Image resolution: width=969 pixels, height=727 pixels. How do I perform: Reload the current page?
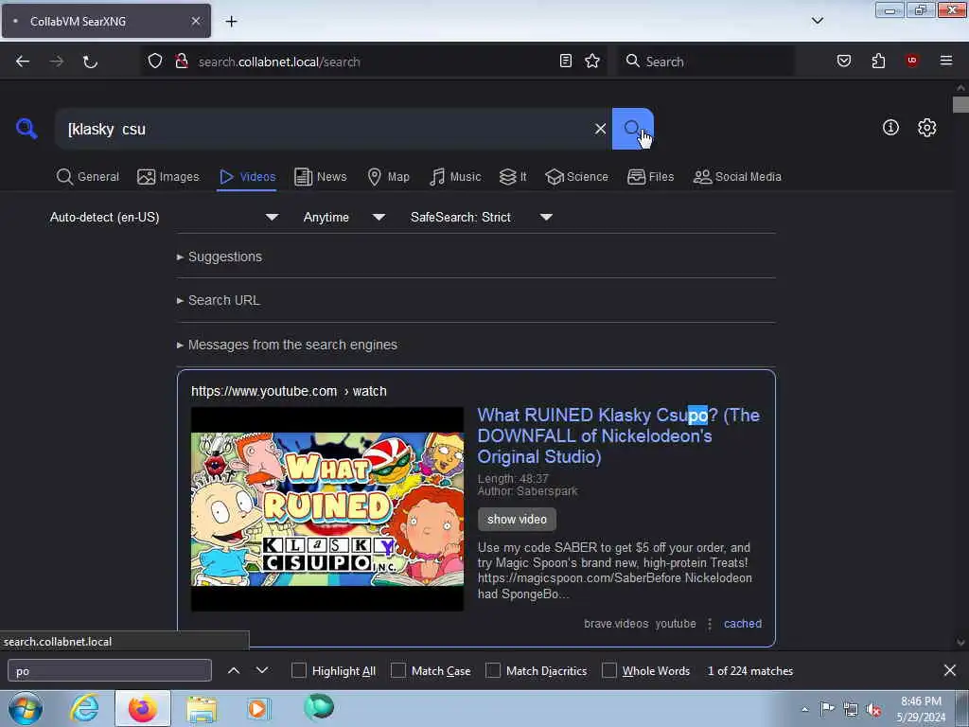click(90, 62)
